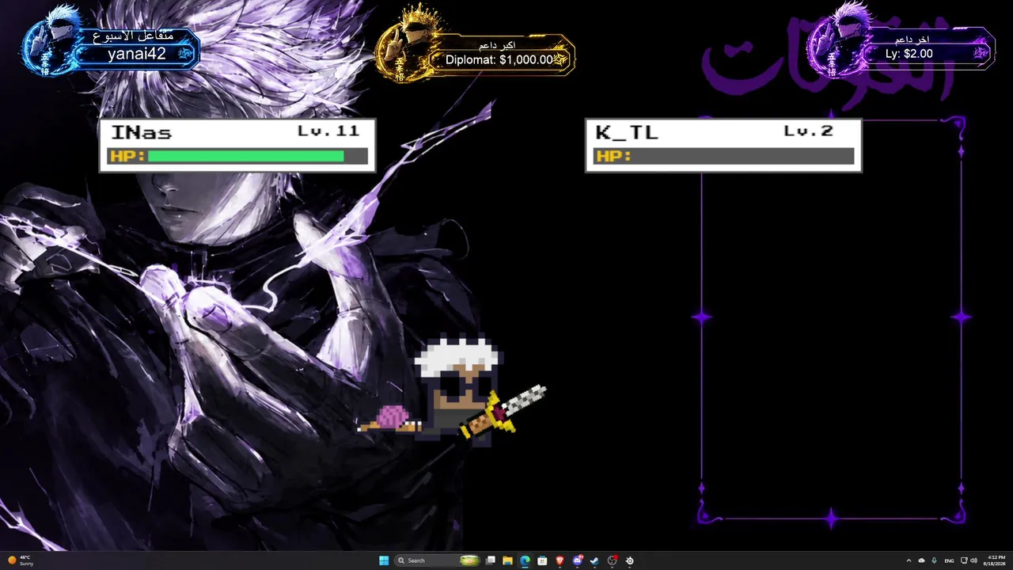Image resolution: width=1013 pixels, height=570 pixels.
Task: Click the yanai42 username text
Action: coord(138,54)
